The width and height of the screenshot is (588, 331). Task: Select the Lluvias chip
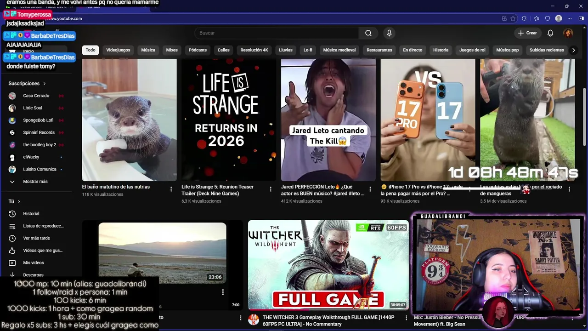tap(286, 50)
